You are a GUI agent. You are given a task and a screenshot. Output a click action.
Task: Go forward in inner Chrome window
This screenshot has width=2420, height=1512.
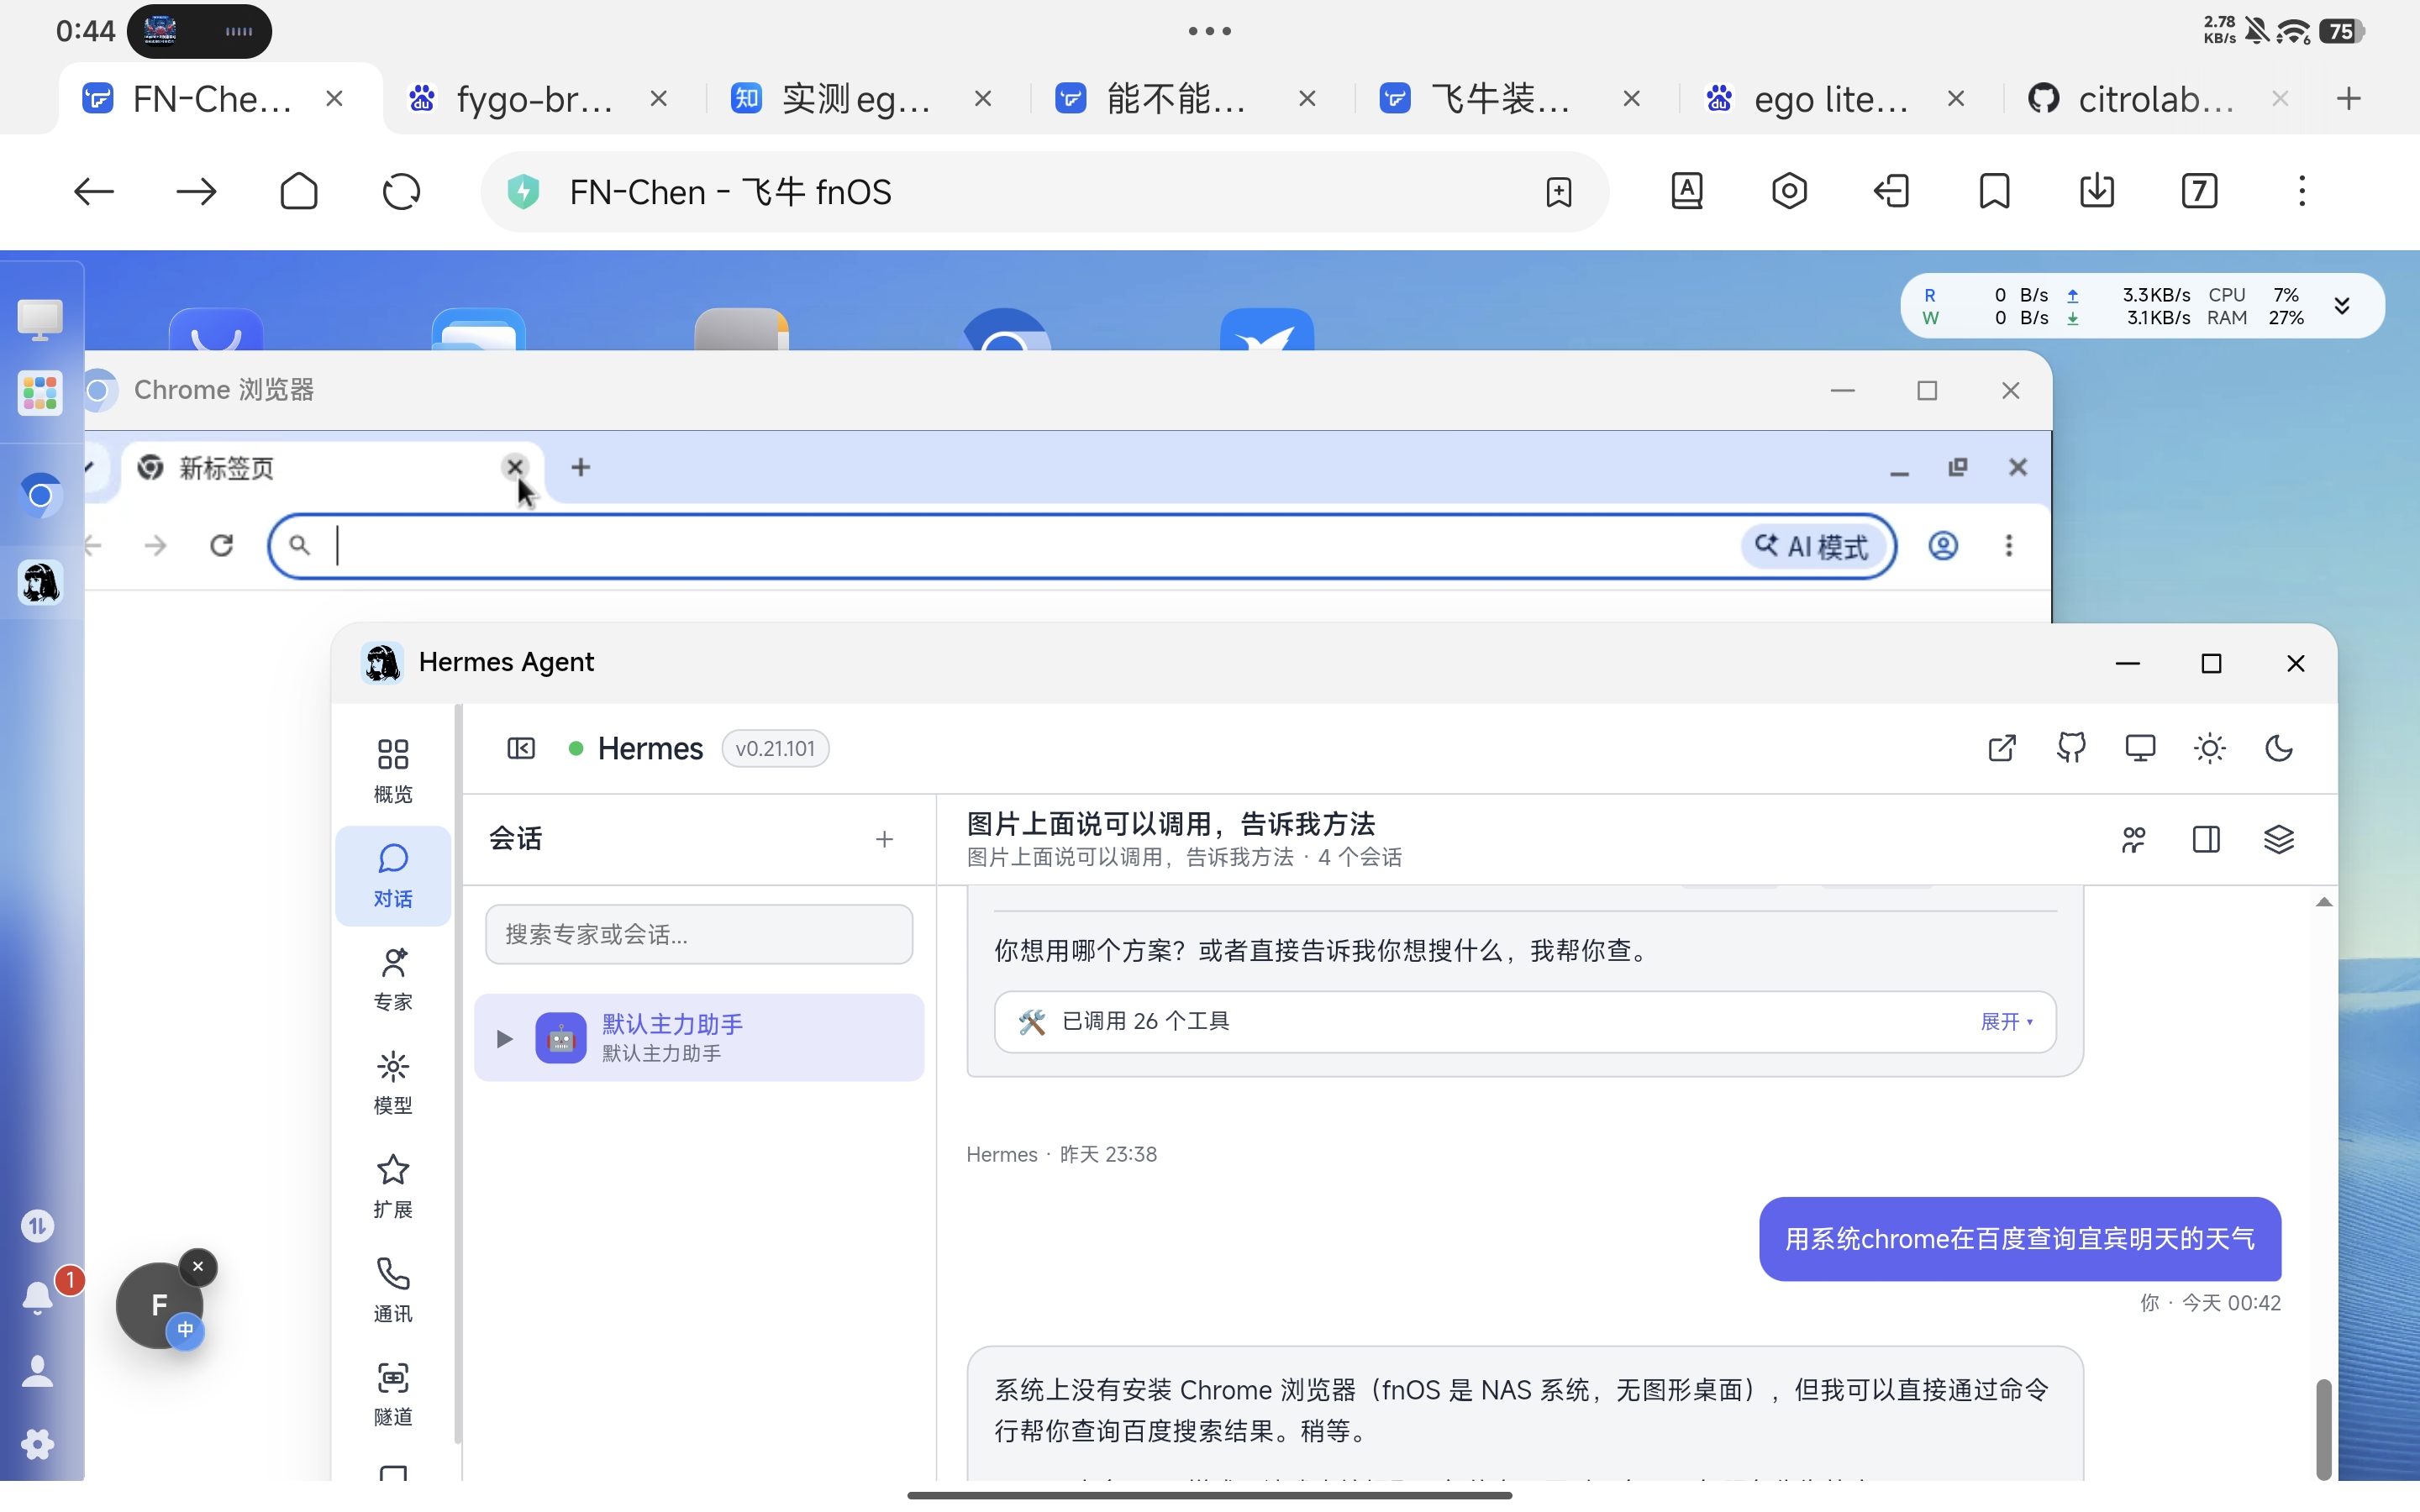tap(155, 545)
